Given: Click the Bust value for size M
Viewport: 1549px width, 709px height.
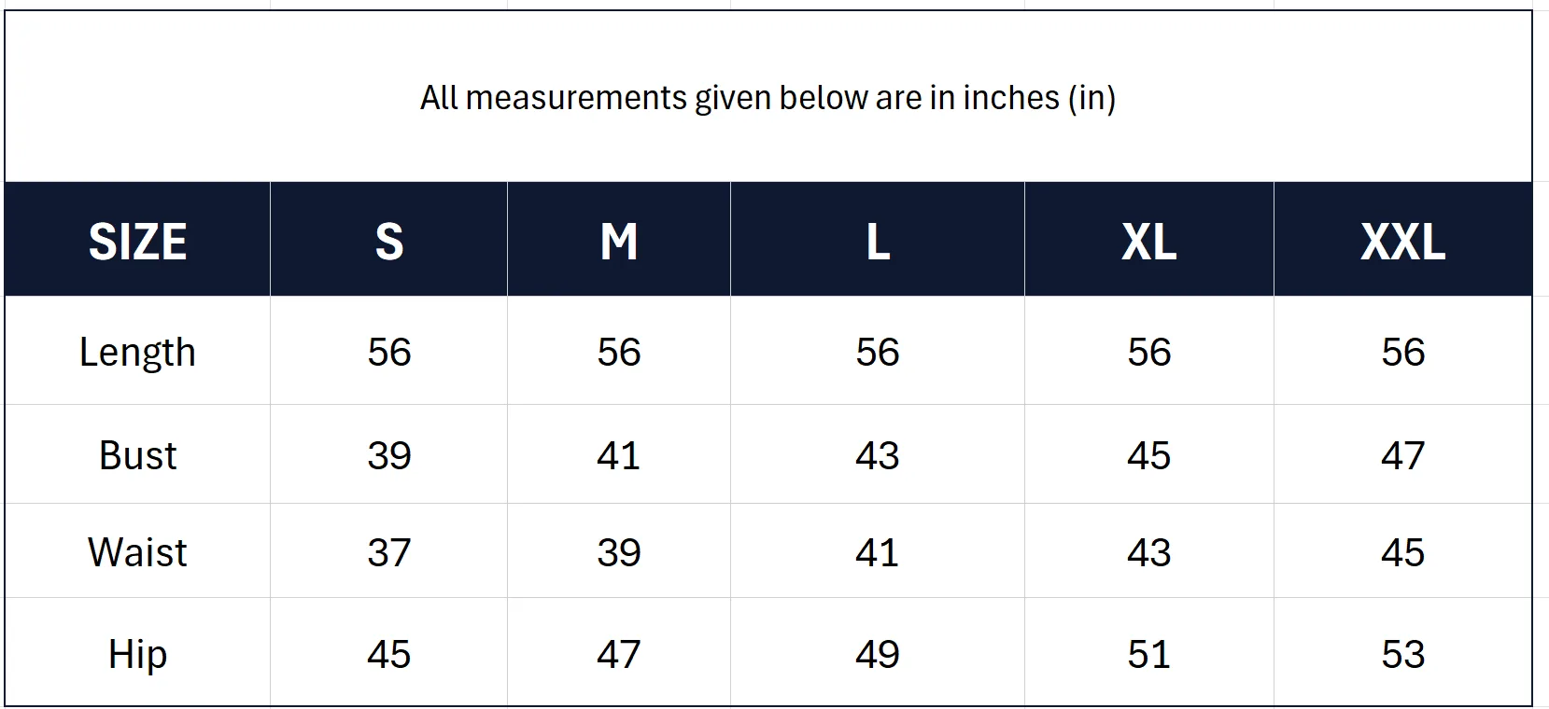Looking at the screenshot, I should [x=618, y=456].
